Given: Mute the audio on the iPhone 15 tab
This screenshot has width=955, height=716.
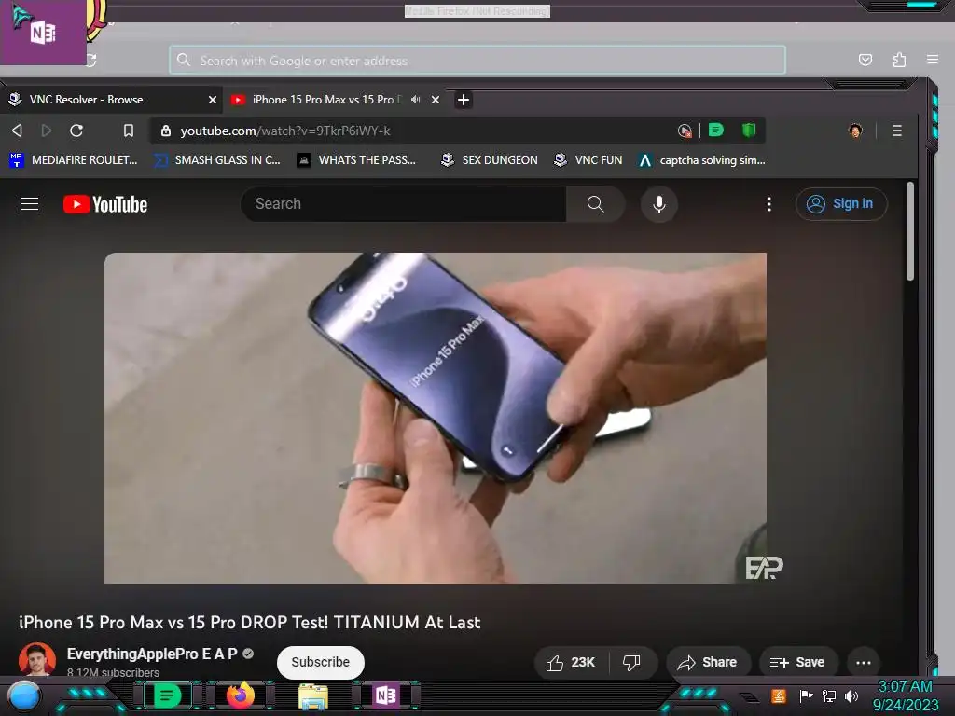Looking at the screenshot, I should pyautogui.click(x=415, y=99).
